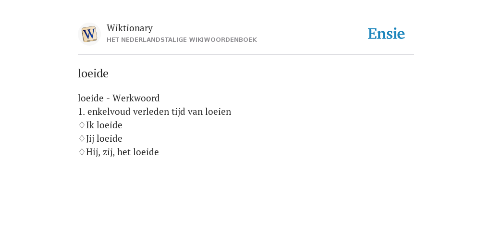This screenshot has height=246, width=492.
Task: Click the example Hij, zij, het loeide
Action: point(123,152)
